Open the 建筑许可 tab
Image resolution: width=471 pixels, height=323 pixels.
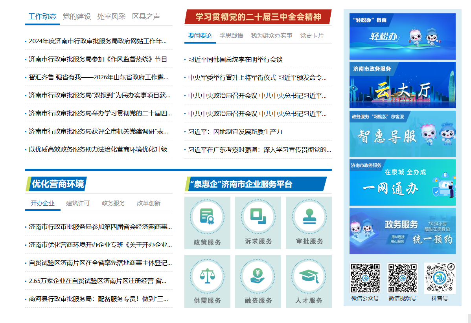tap(78, 203)
